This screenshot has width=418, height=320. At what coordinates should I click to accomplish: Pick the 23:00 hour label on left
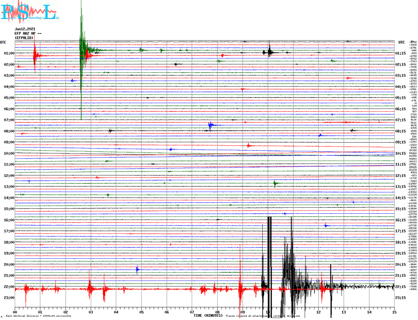(9, 298)
